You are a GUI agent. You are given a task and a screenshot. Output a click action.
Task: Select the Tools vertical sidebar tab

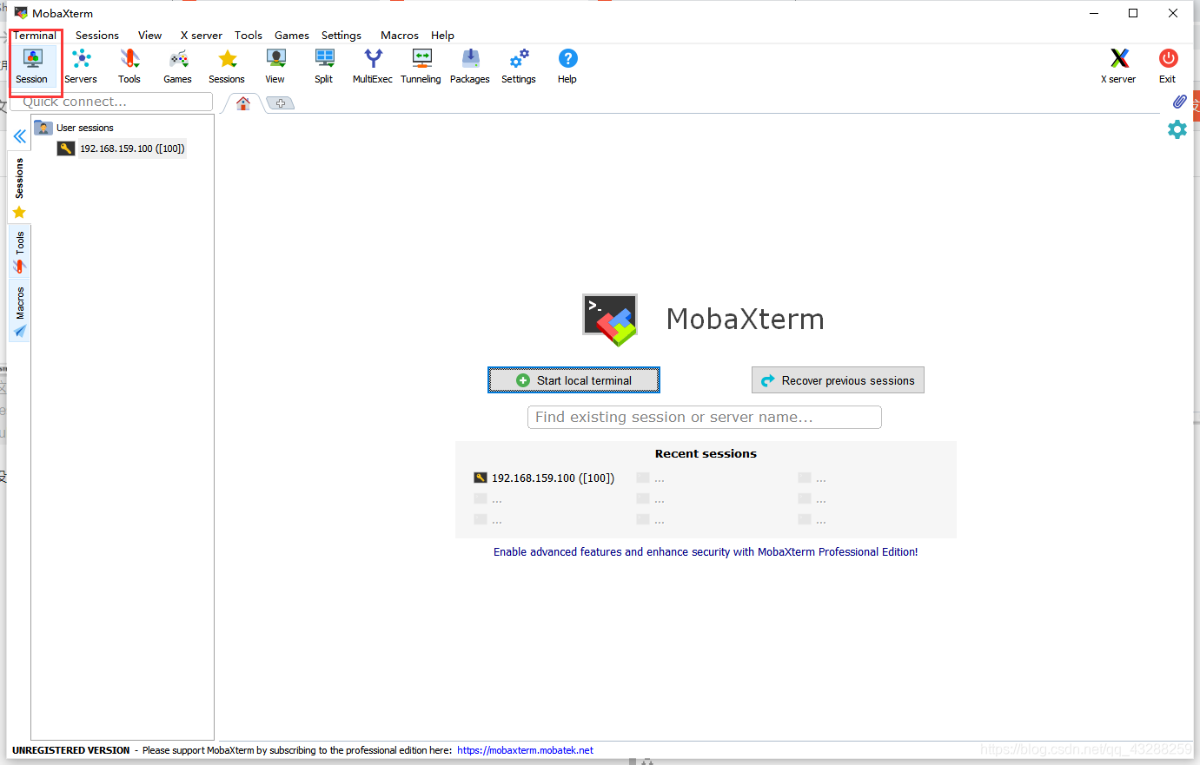[x=19, y=252]
